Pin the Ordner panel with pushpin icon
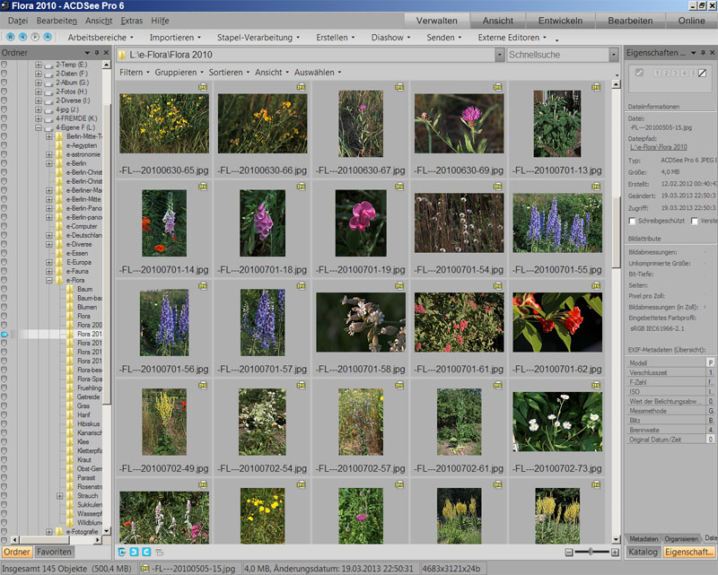The image size is (718, 575). 95,54
